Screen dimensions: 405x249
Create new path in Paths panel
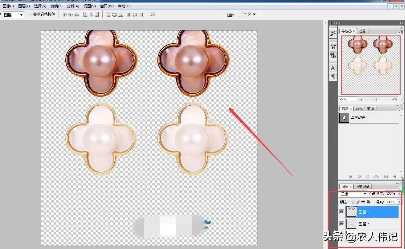386,177
